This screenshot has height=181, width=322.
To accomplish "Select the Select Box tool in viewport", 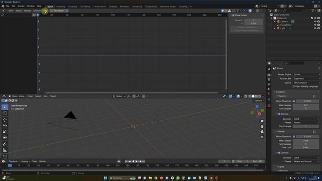I will point(5,107).
